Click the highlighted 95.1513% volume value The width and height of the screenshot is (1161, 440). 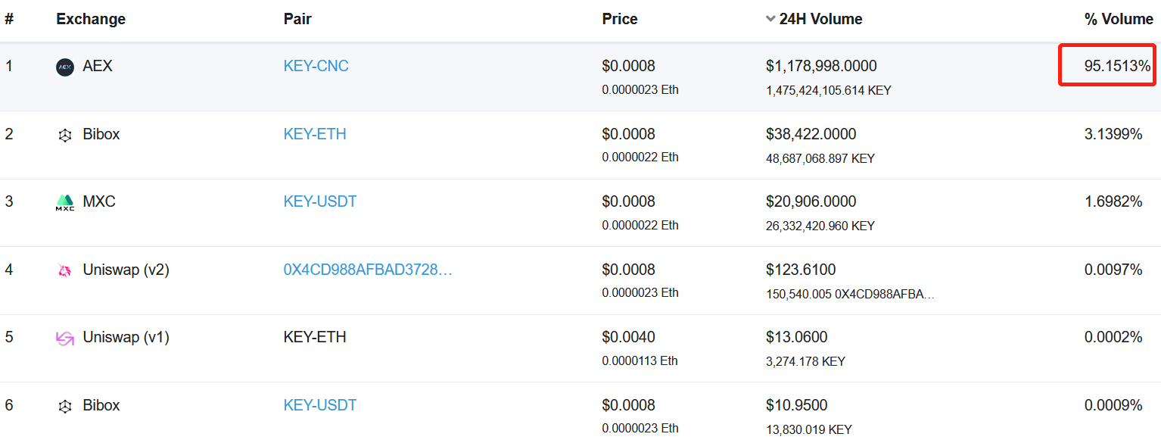(1117, 66)
